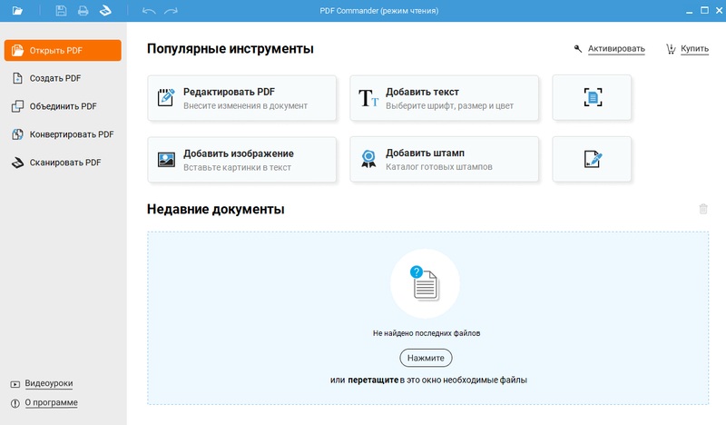The height and width of the screenshot is (425, 726).
Task: Select Создать PDF in the sidebar
Action: tap(62, 78)
